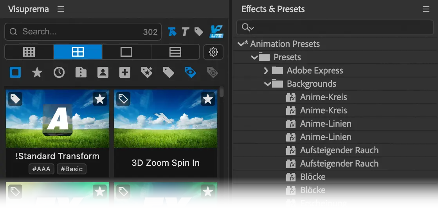Favorite the 3D Zoom Spin In preset star
The image size is (438, 208).
pyautogui.click(x=208, y=99)
